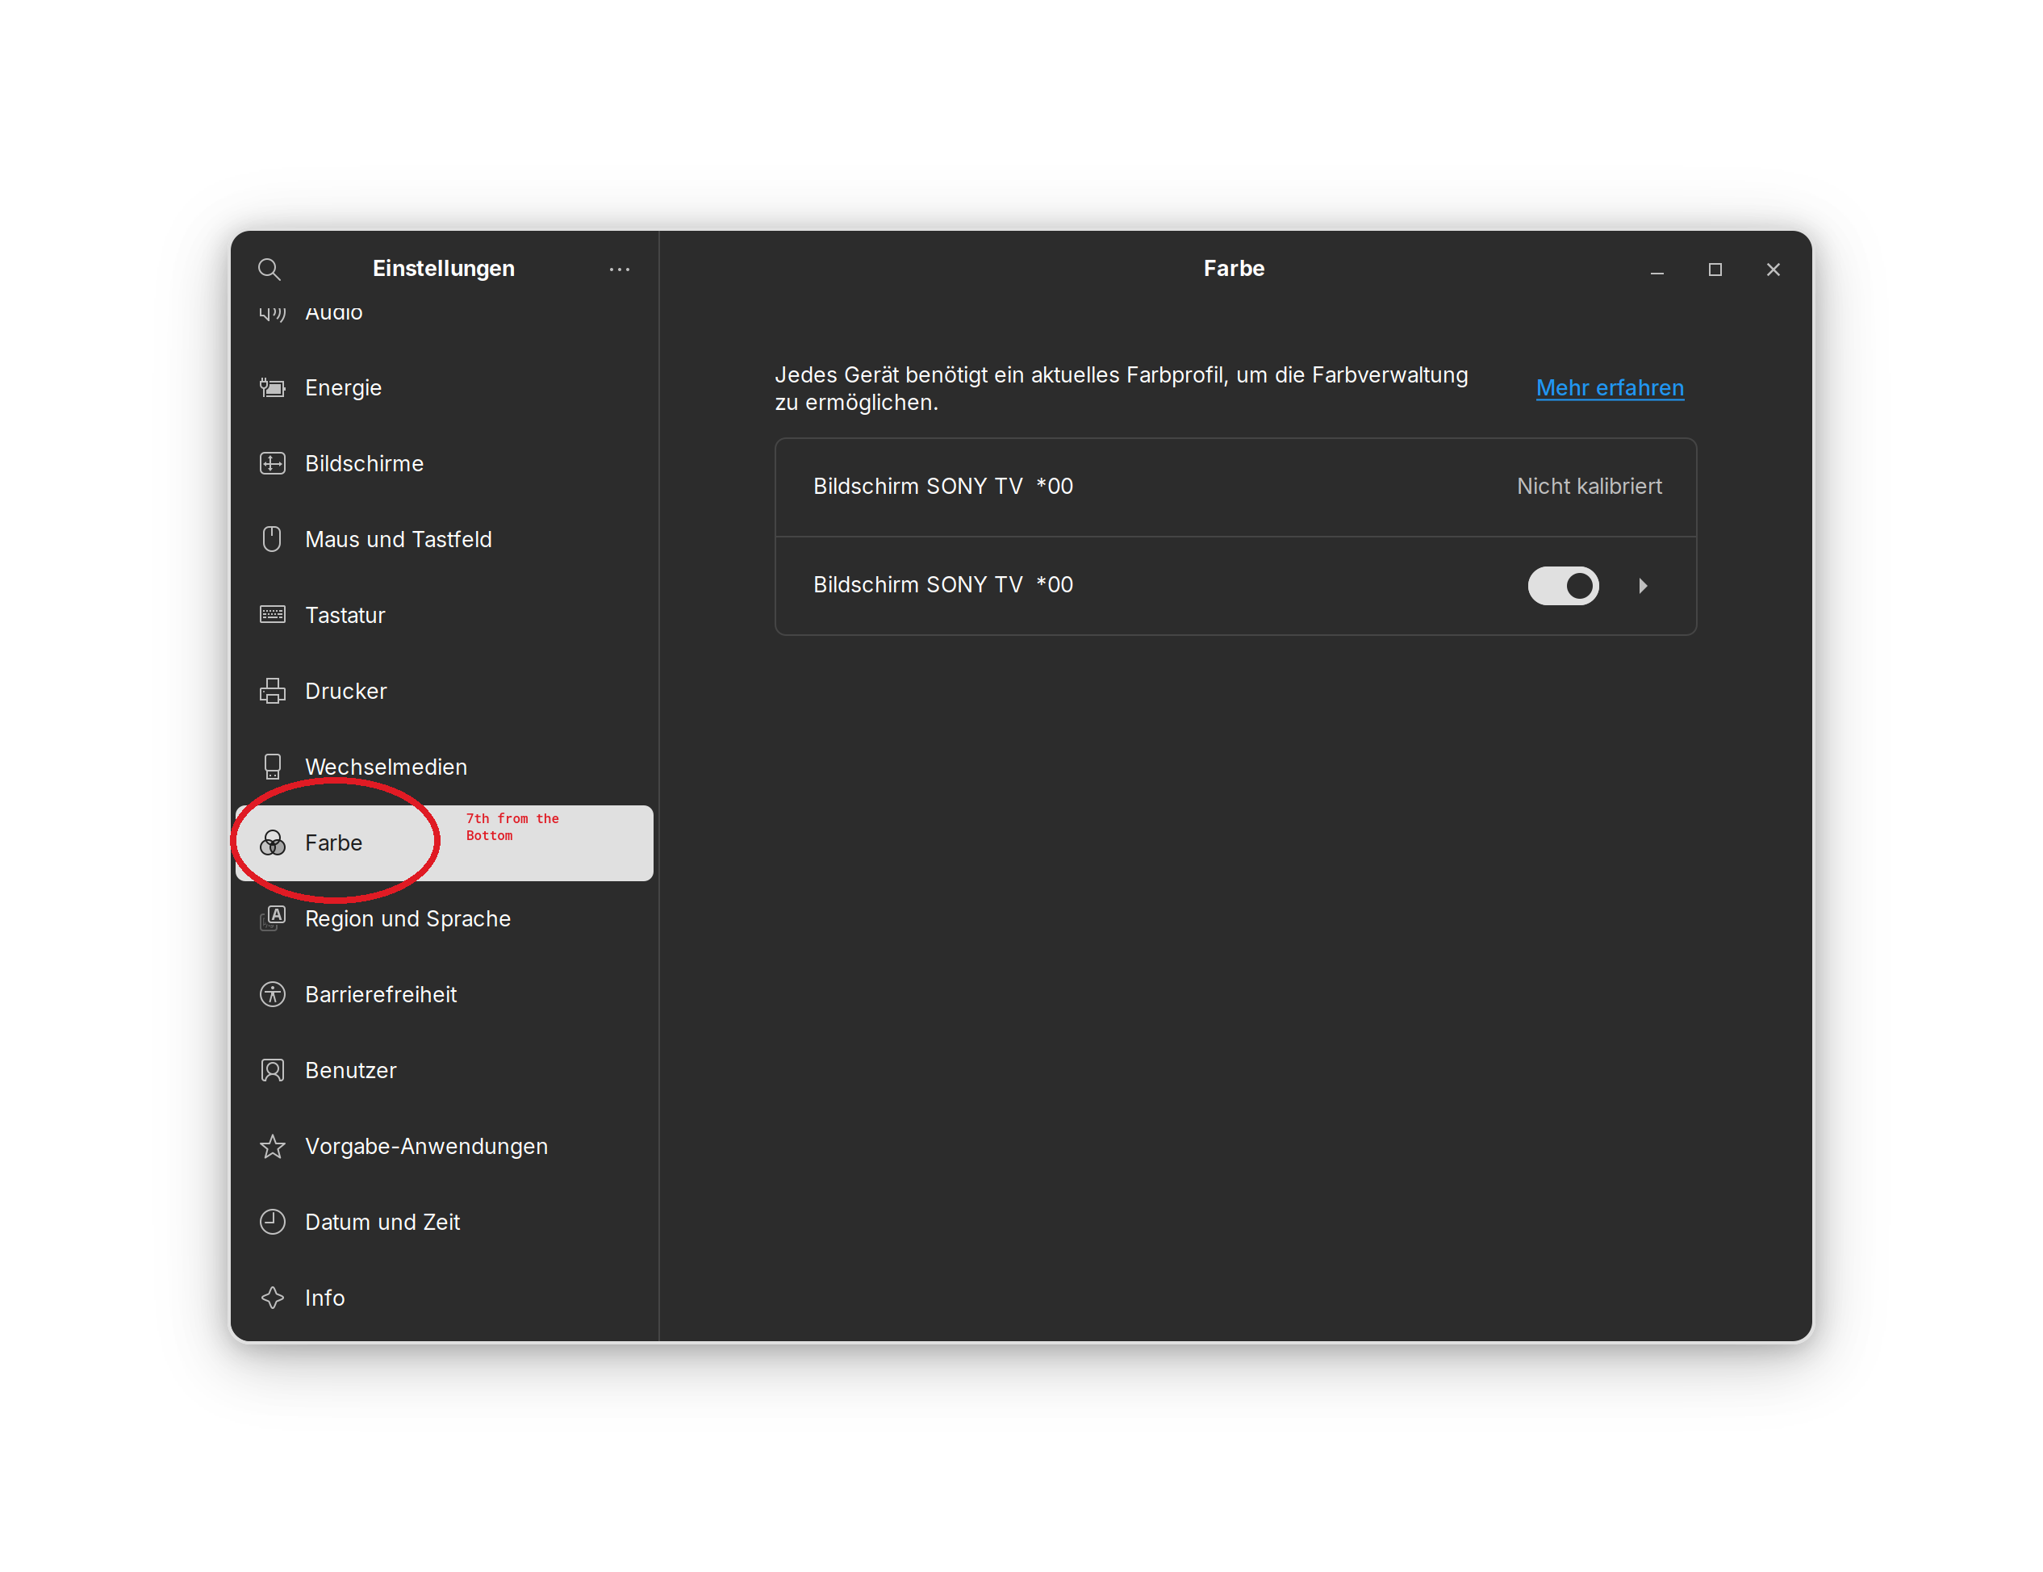Image resolution: width=2043 pixels, height=1572 pixels.
Task: Close the Einstellungen window
Action: click(1773, 270)
